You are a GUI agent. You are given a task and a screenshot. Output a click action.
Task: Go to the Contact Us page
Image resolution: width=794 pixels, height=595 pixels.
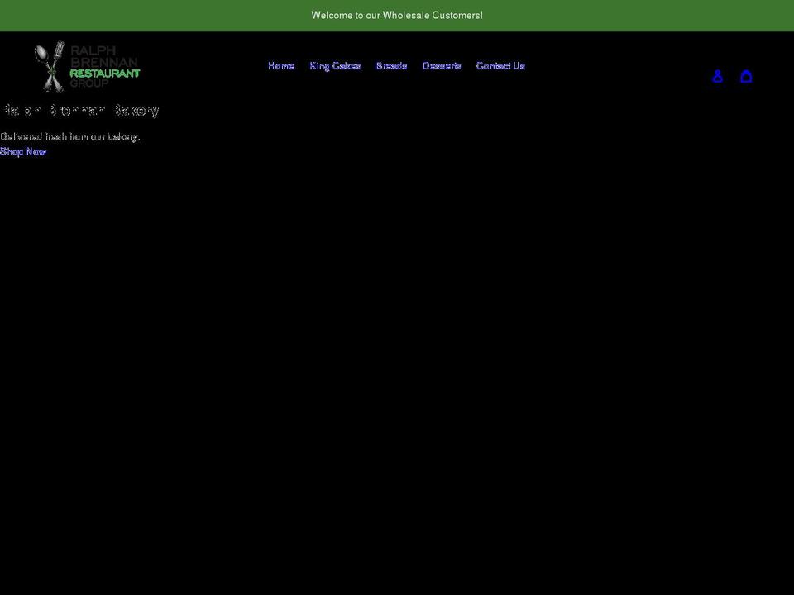click(x=500, y=65)
